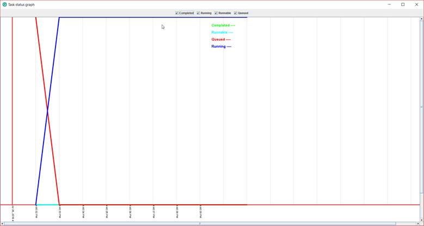This screenshot has height=226, width=424.
Task: Click the application icon in the title bar
Action: pyautogui.click(x=5, y=4)
